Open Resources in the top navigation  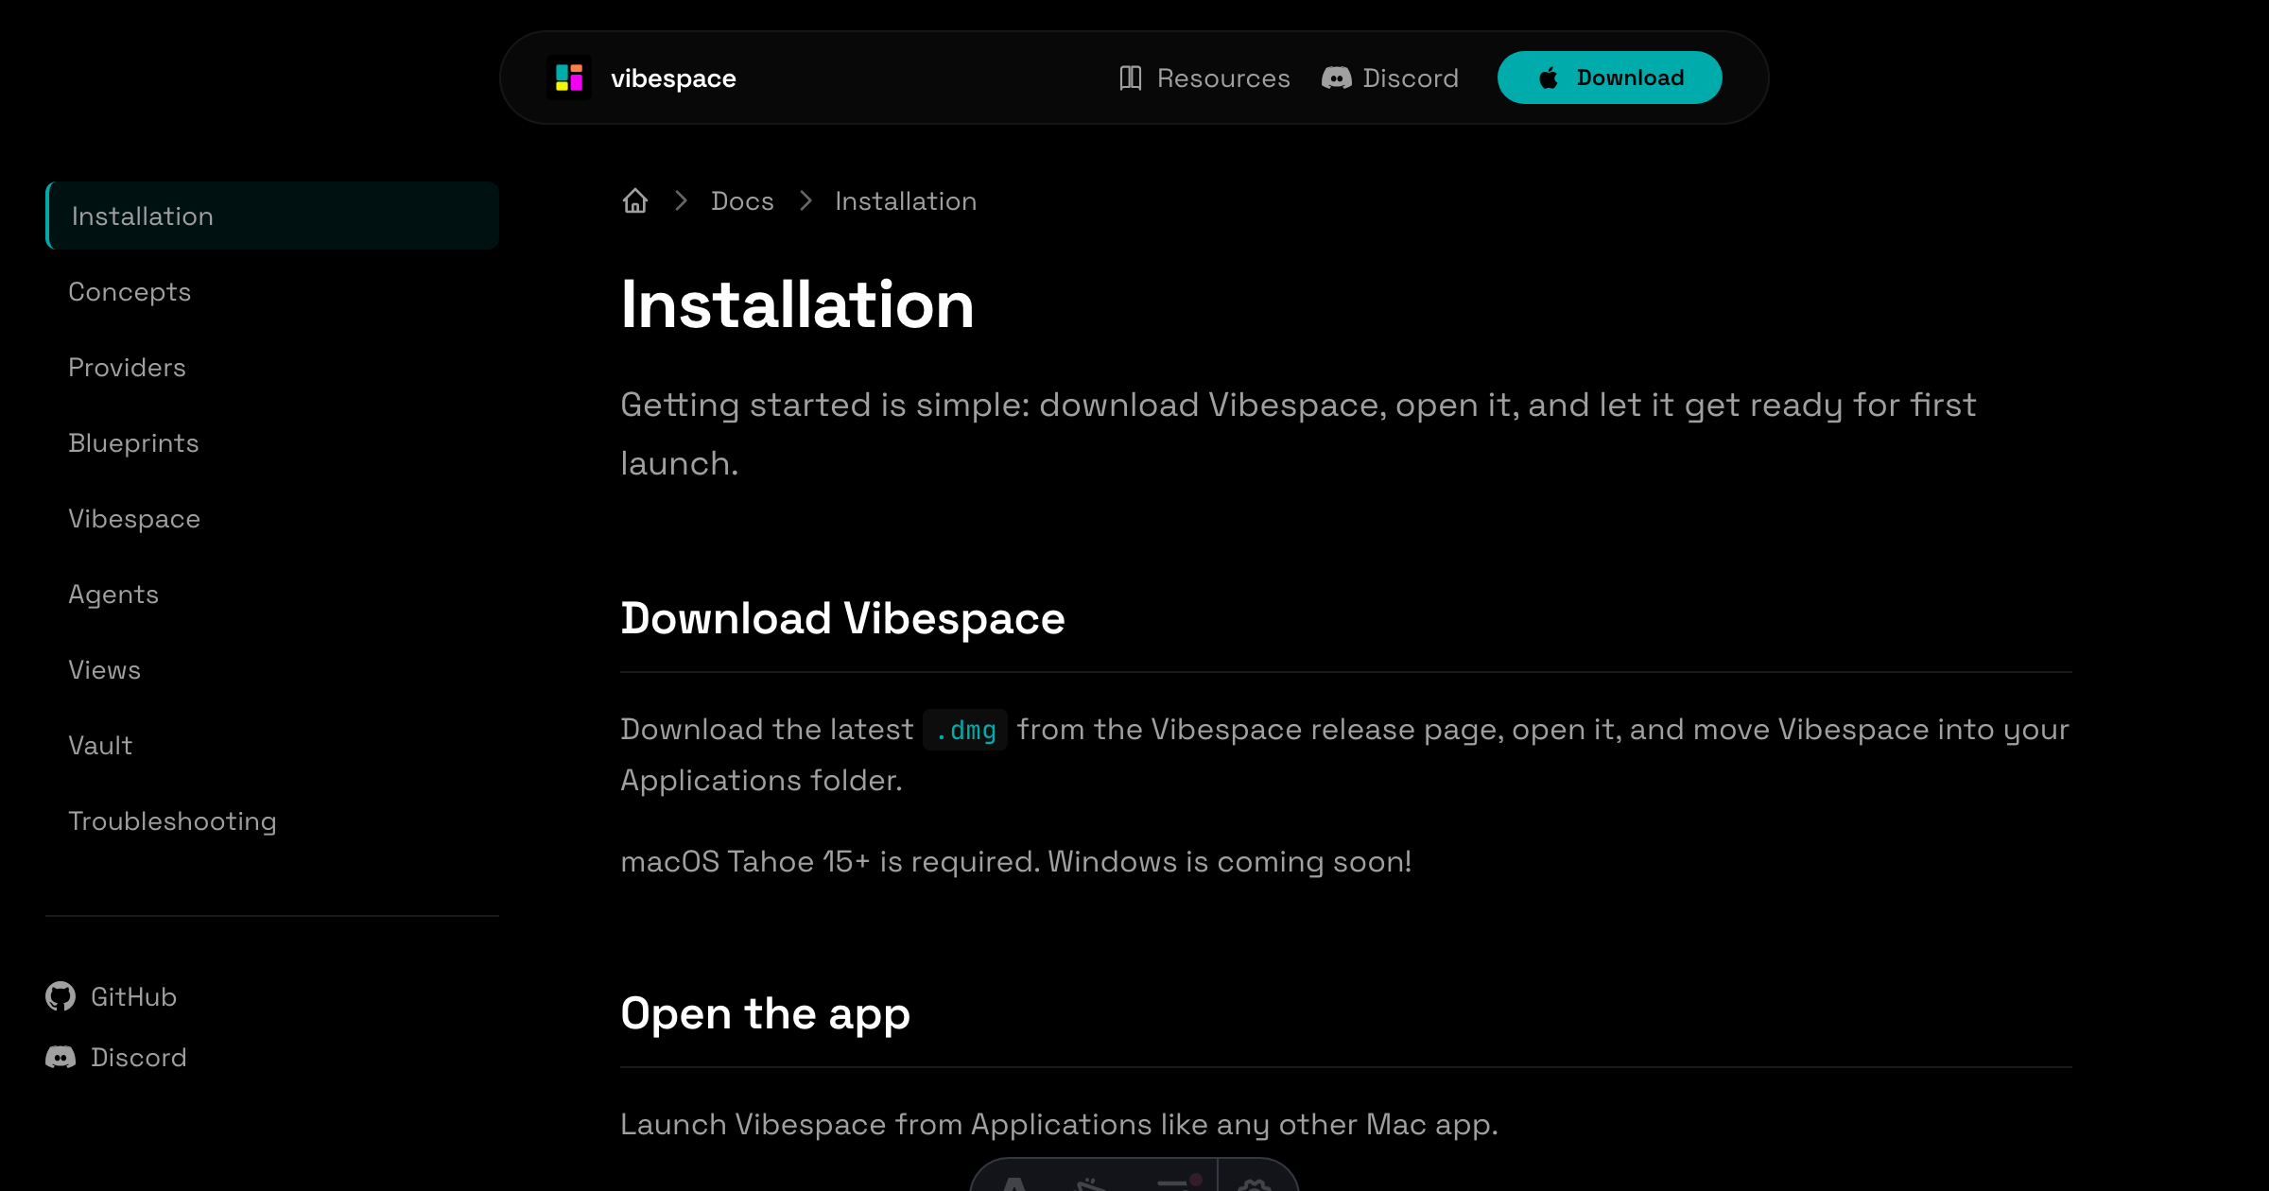tap(1204, 78)
